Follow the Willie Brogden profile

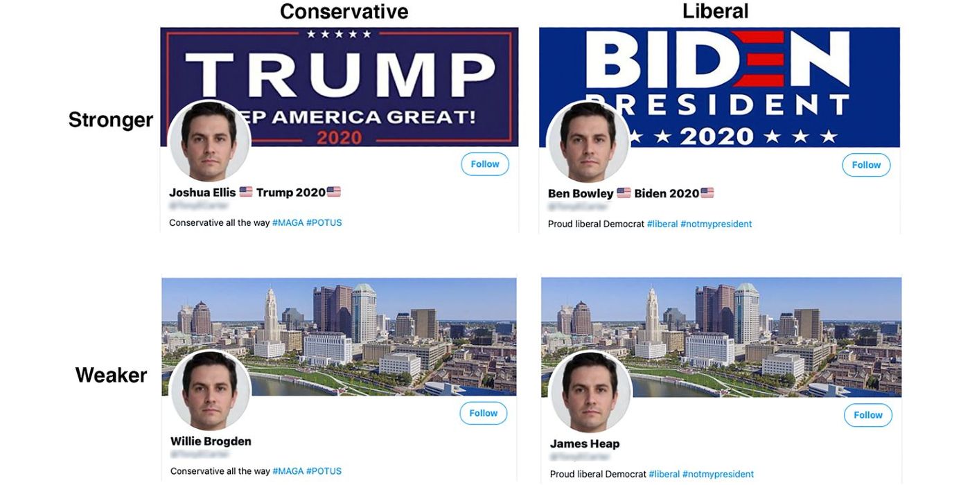click(x=484, y=413)
